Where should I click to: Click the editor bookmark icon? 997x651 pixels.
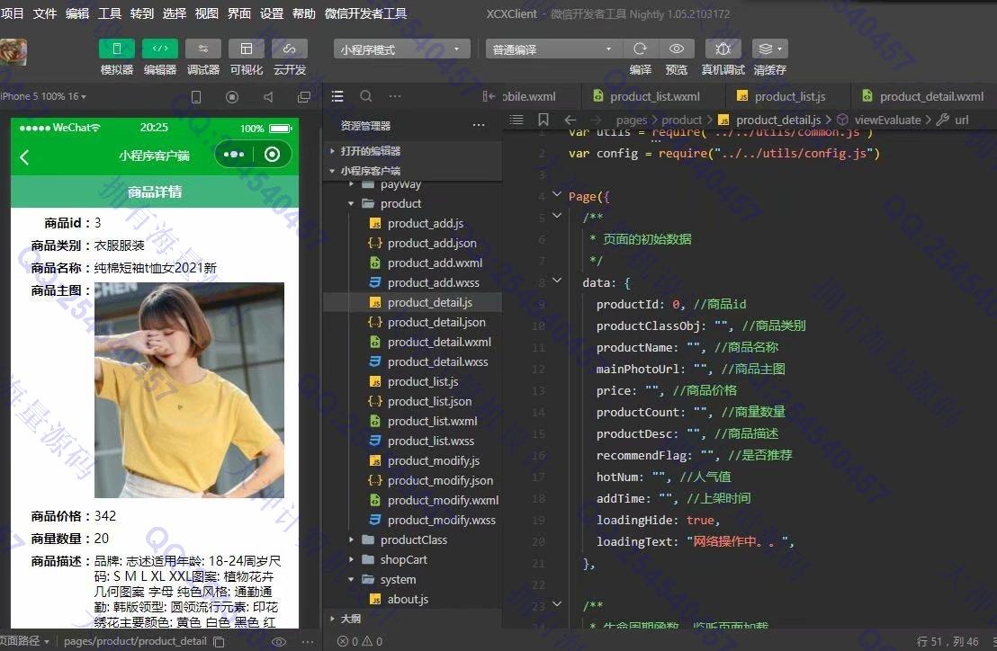pyautogui.click(x=543, y=120)
